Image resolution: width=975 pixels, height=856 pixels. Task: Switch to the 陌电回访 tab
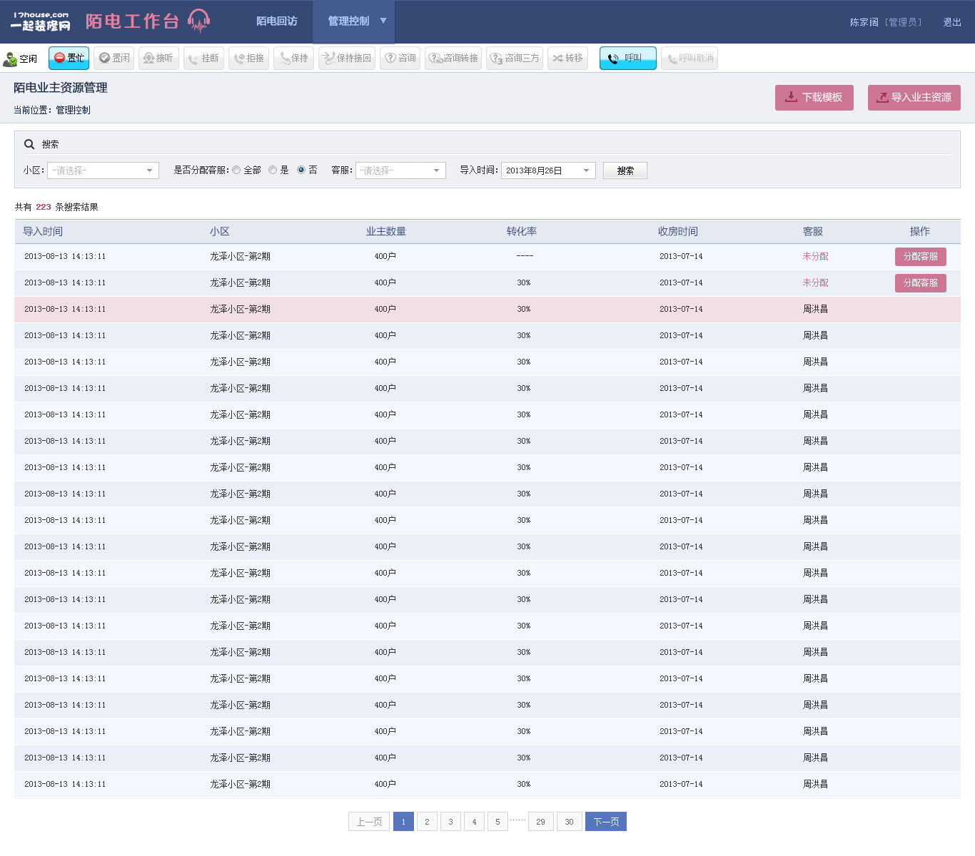click(277, 21)
